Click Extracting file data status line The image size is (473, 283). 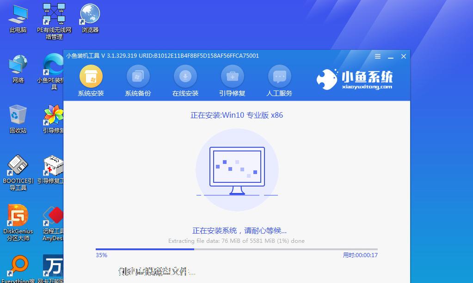point(237,241)
